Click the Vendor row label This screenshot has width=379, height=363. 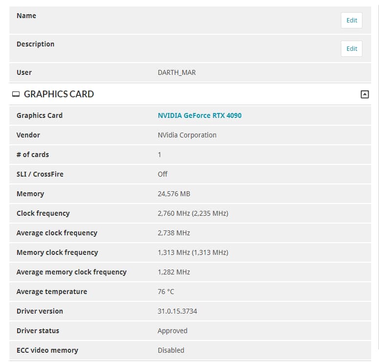coord(28,135)
